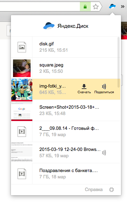
Task: Select the disk.gif file name
Action: point(46,44)
